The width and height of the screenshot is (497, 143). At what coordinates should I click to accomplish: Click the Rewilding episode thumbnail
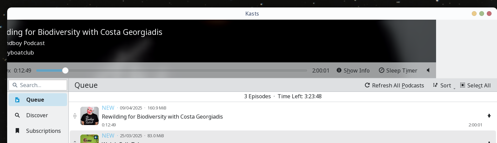(x=90, y=116)
